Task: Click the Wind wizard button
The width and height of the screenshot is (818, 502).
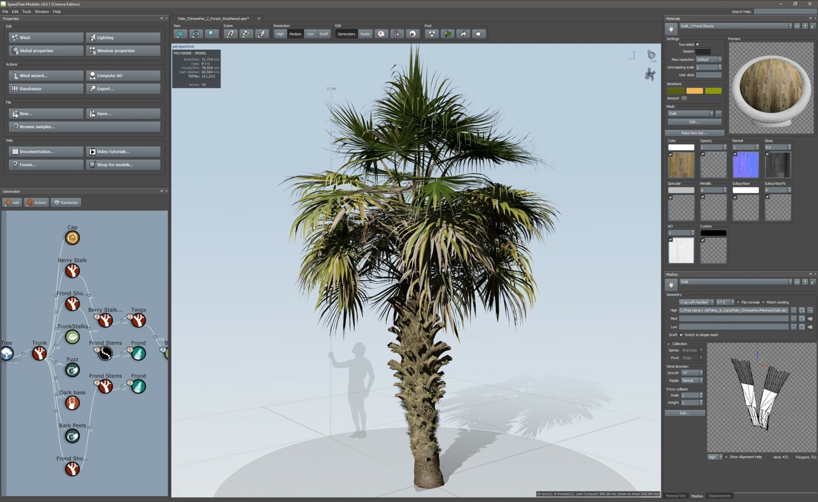Action: tap(46, 76)
